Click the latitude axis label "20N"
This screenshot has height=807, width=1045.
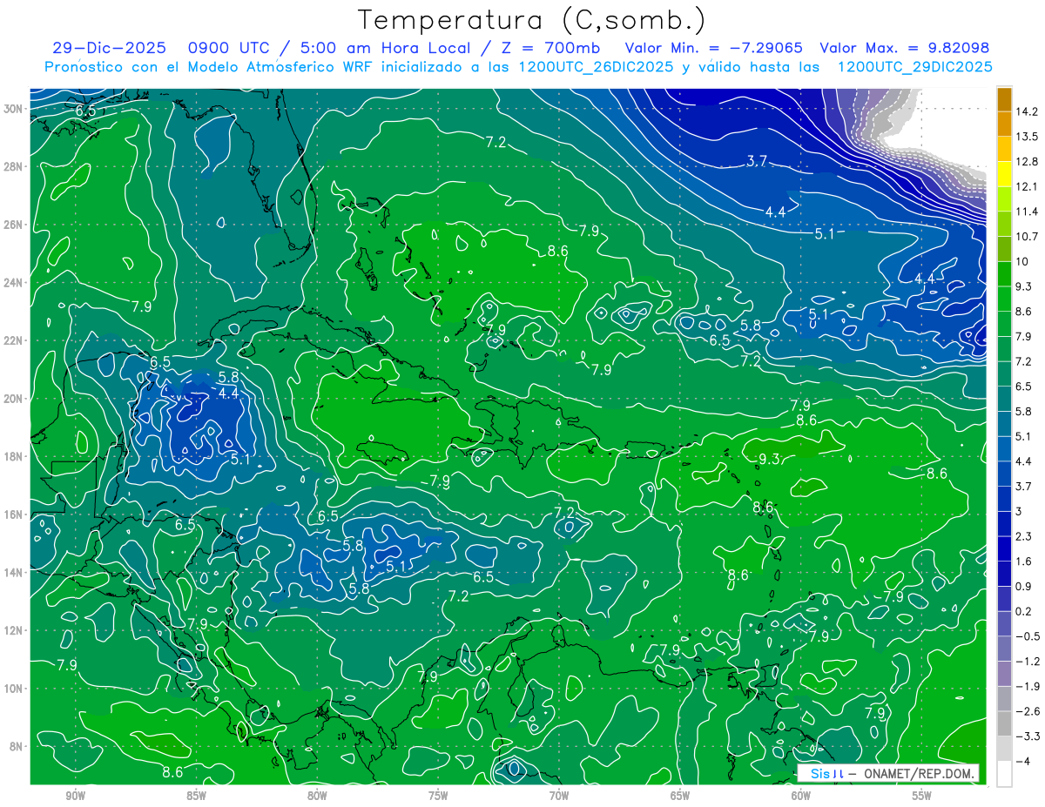(14, 399)
